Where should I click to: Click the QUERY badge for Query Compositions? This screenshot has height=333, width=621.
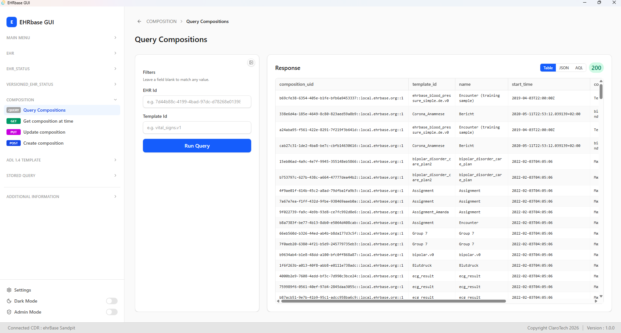click(x=14, y=110)
